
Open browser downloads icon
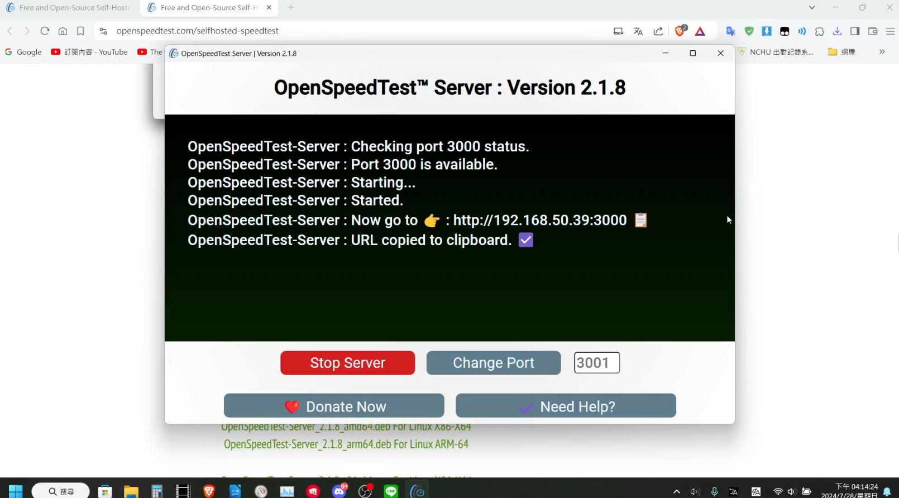[x=837, y=31]
